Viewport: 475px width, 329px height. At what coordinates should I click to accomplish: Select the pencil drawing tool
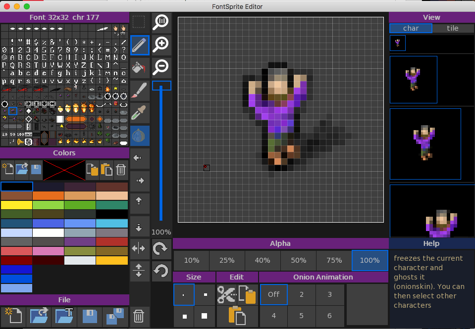[140, 45]
